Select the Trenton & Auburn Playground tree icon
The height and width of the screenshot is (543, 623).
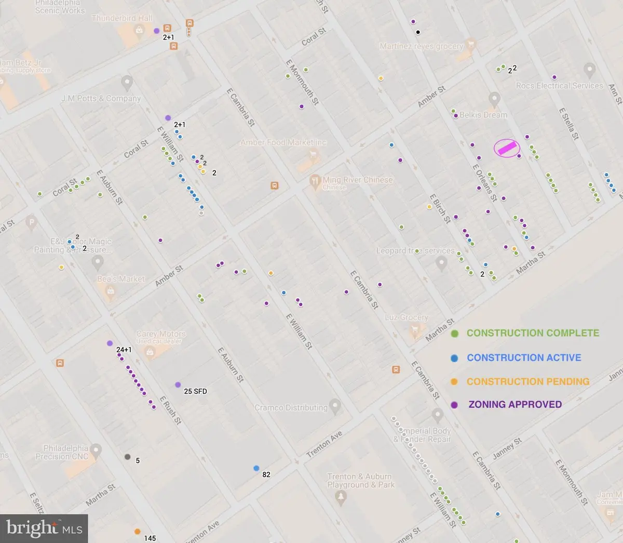341,497
